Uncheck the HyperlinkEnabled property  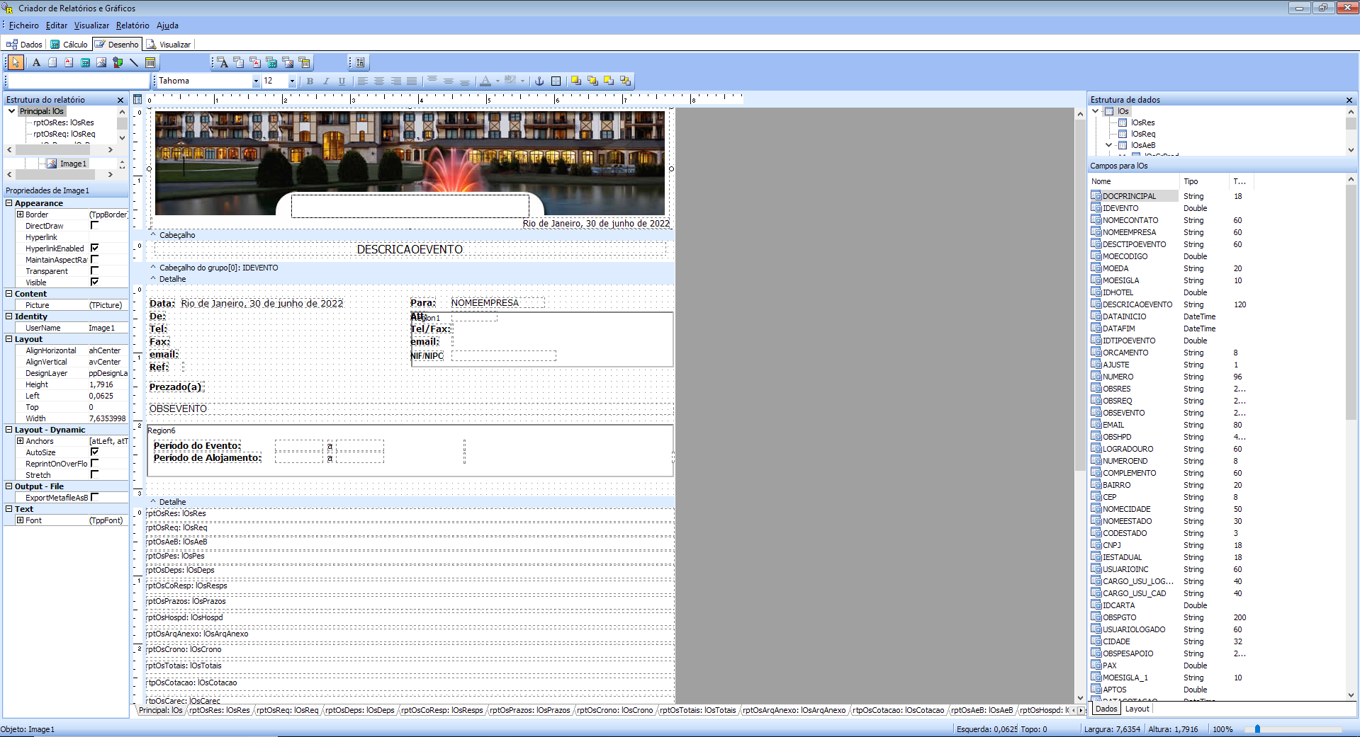pos(94,248)
